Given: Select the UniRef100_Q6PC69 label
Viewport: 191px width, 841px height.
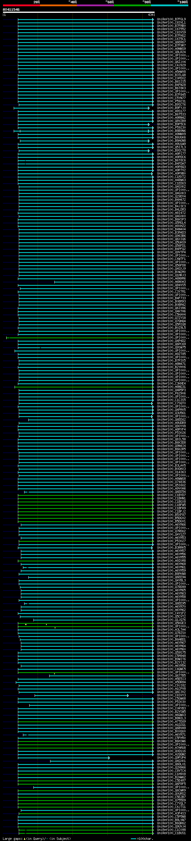Looking at the screenshot, I should [x=171, y=344].
